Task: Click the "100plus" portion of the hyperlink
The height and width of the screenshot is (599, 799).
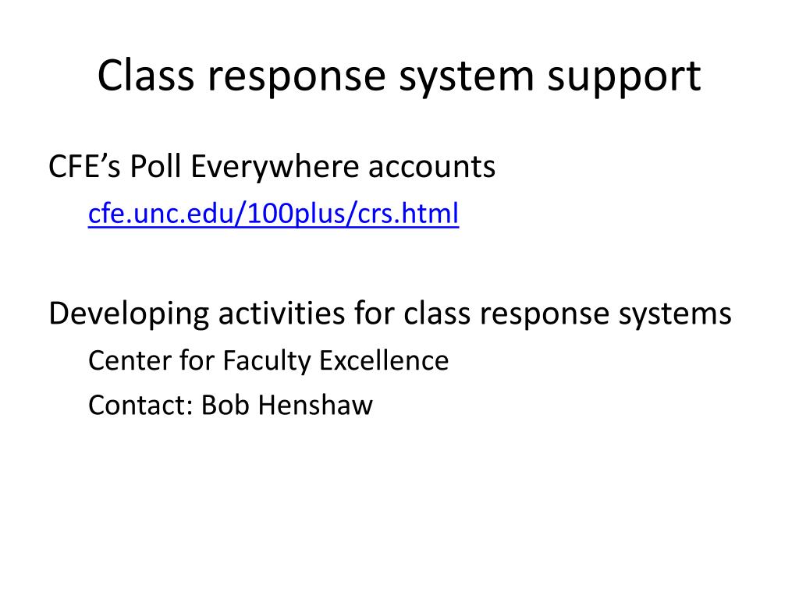Action: click(x=294, y=212)
